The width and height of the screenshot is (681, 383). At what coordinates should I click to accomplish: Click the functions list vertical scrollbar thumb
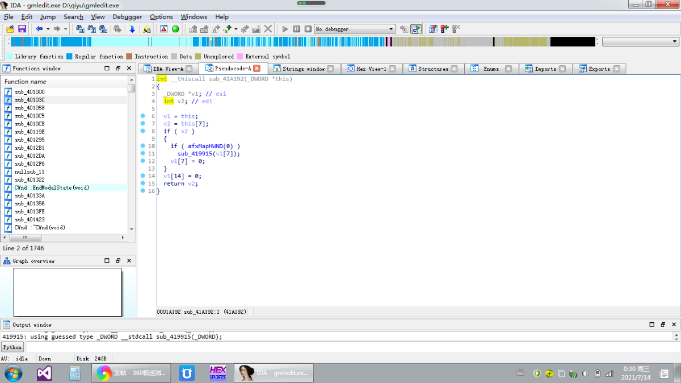click(131, 89)
